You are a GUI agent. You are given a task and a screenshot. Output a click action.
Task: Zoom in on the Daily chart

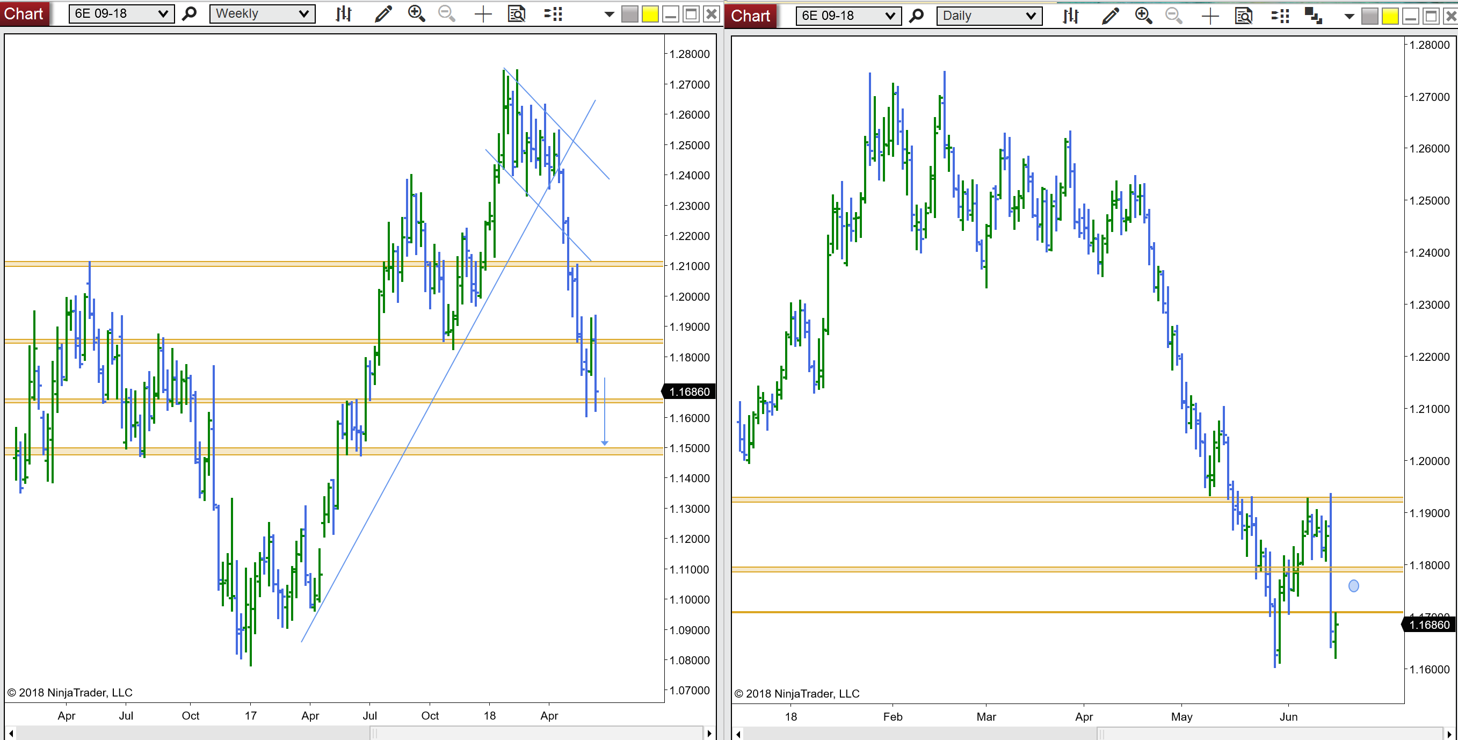(x=1143, y=16)
